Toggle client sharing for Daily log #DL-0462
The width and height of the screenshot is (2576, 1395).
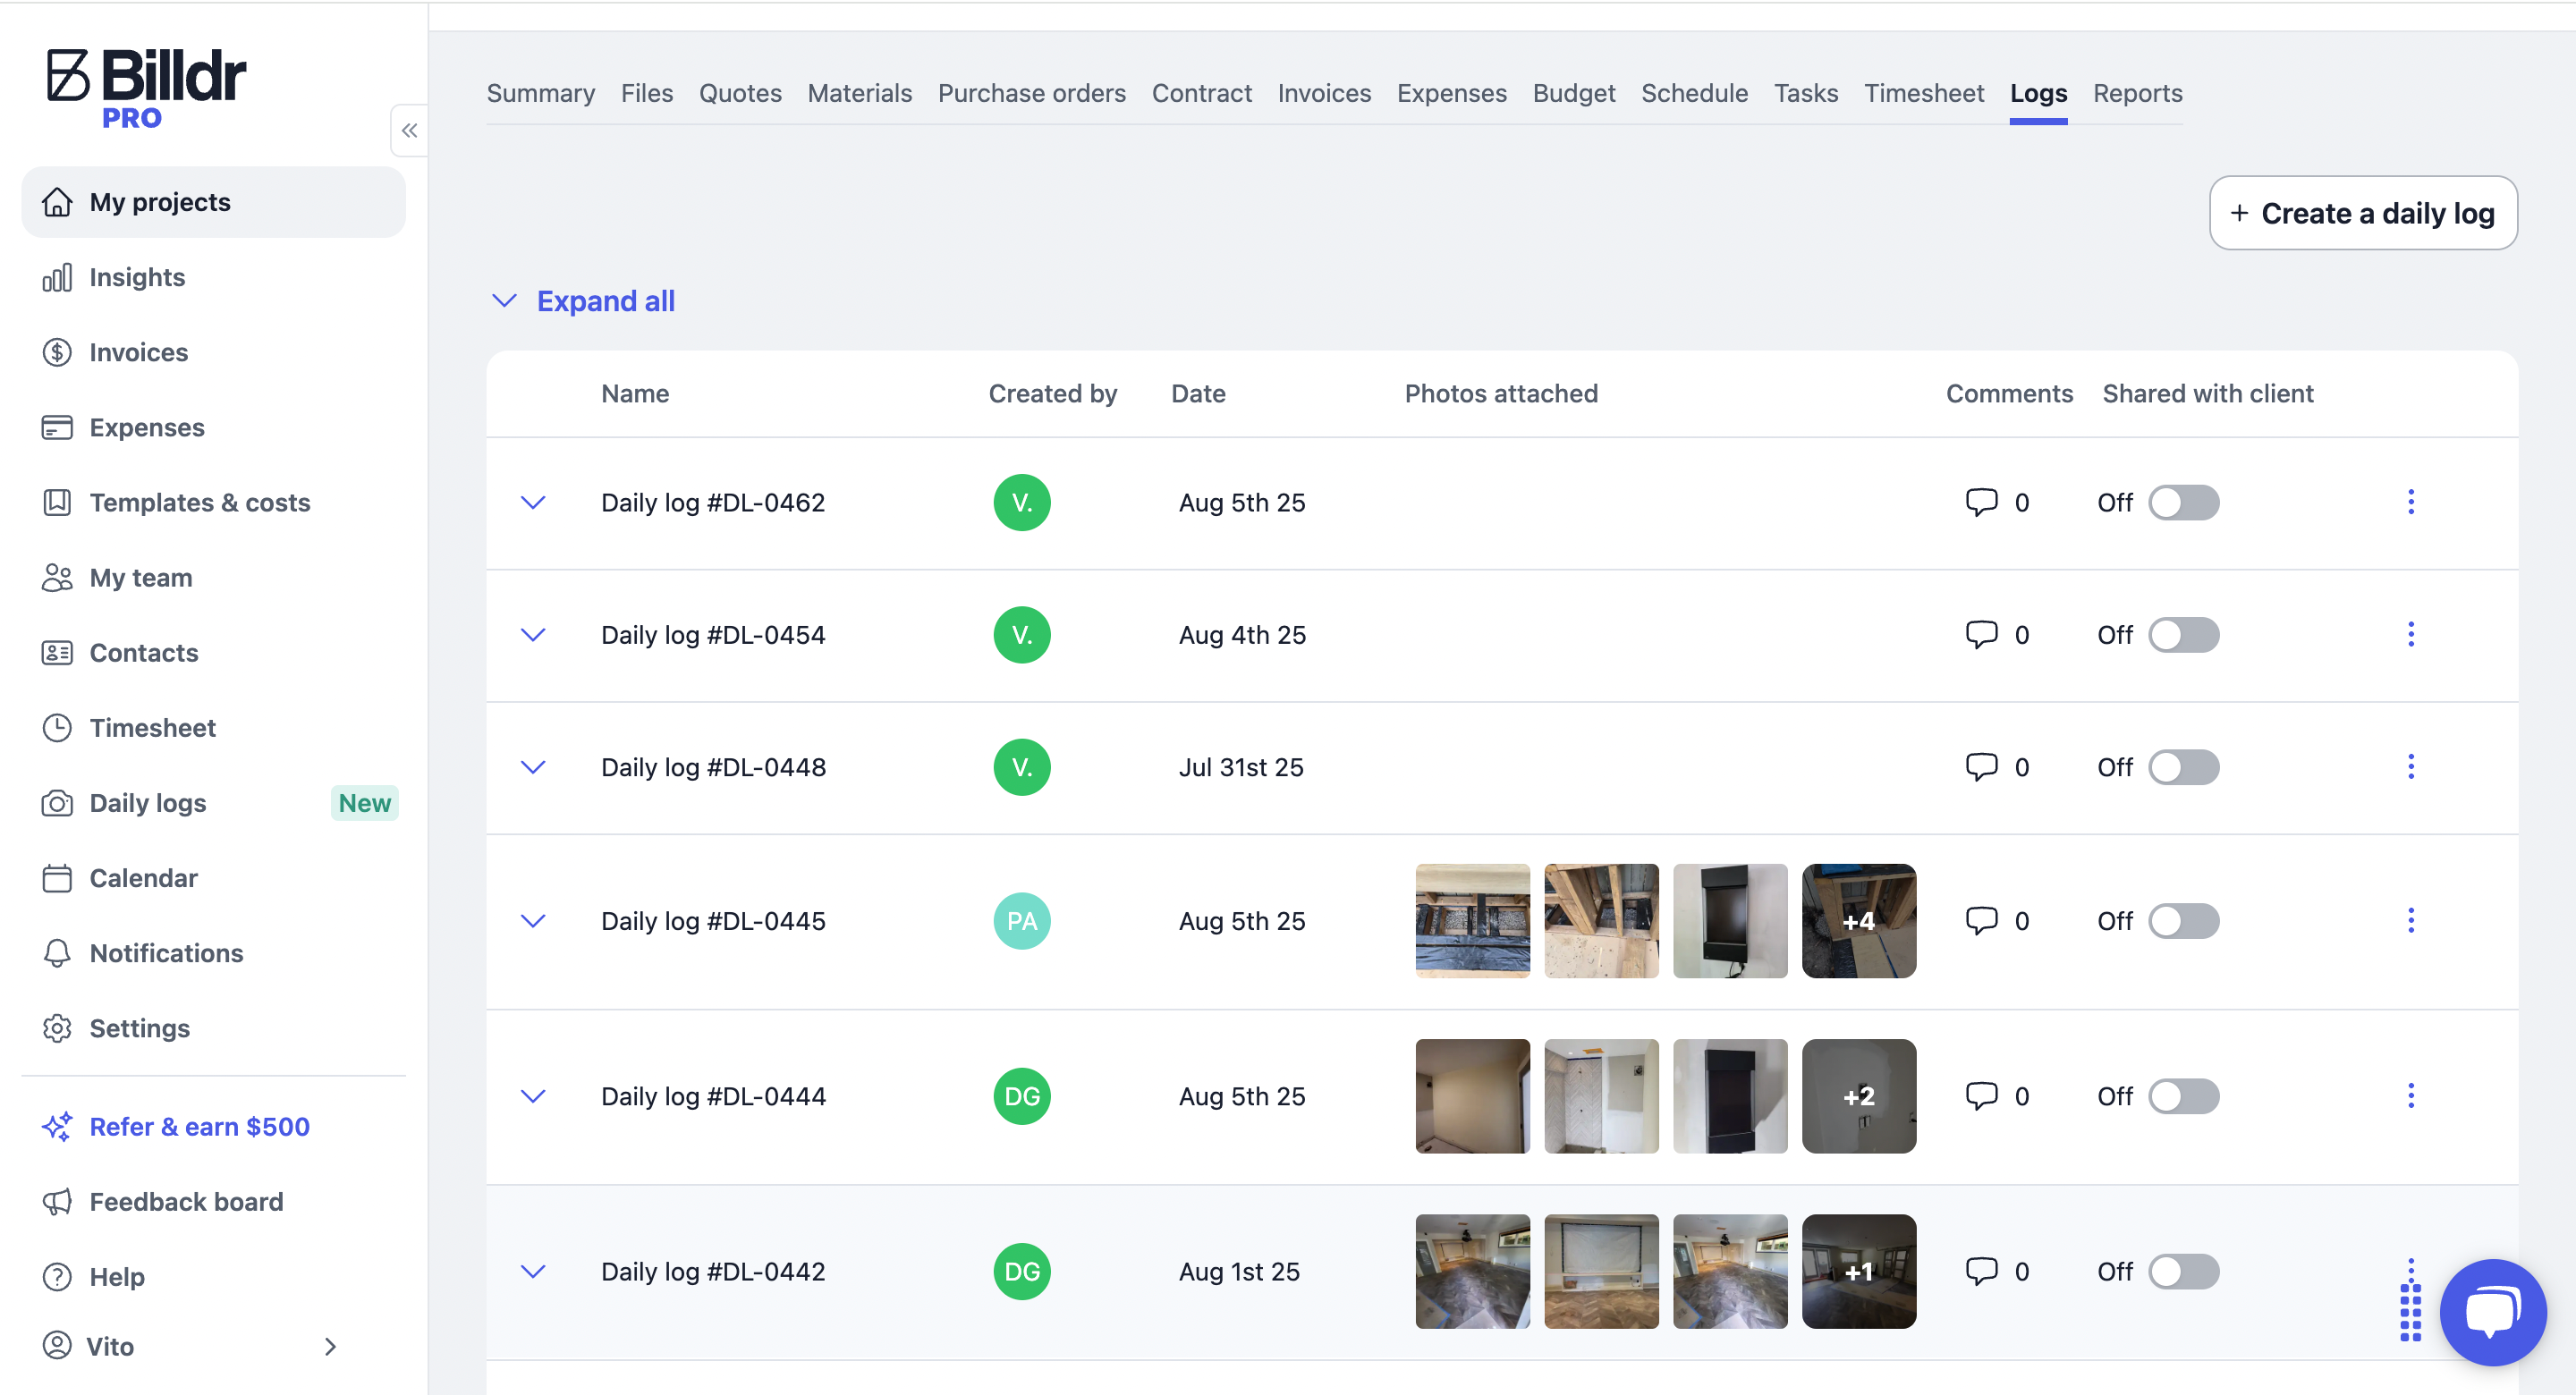2184,502
